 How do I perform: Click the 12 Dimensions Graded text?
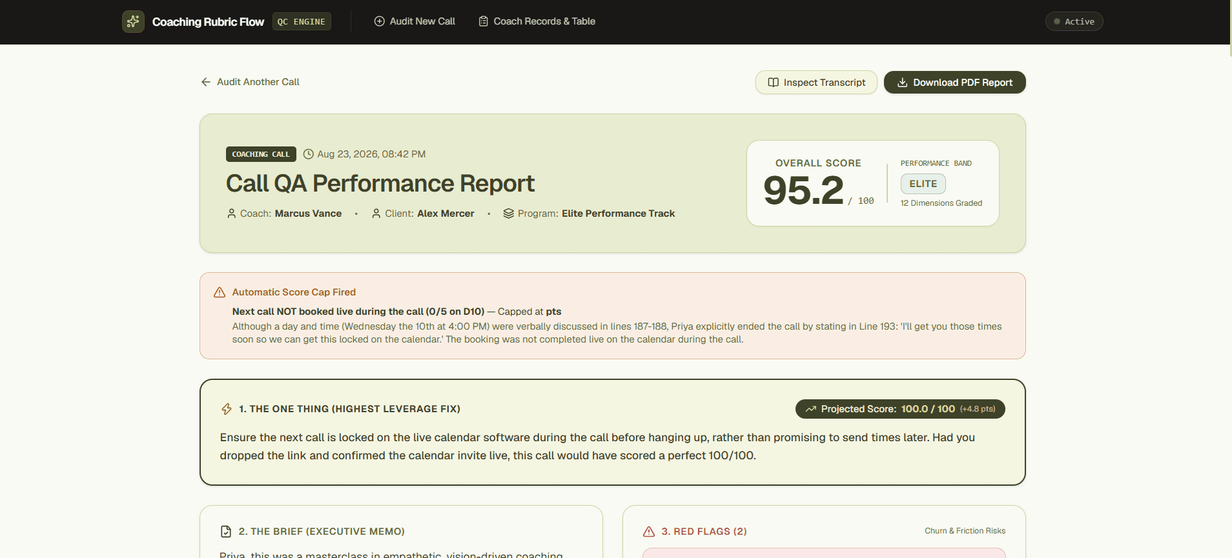point(941,203)
